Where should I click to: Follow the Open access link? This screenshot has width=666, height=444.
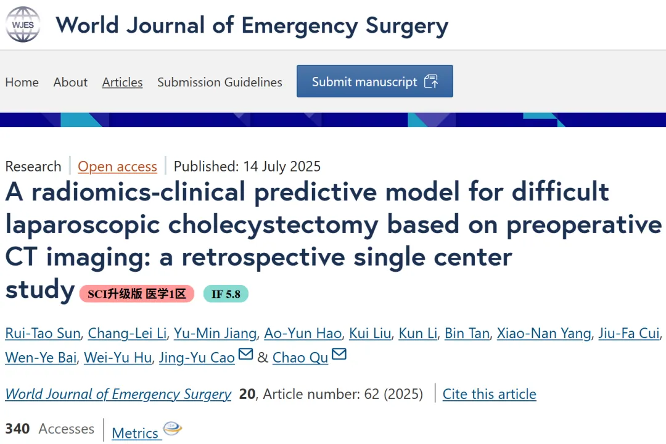pyautogui.click(x=117, y=166)
